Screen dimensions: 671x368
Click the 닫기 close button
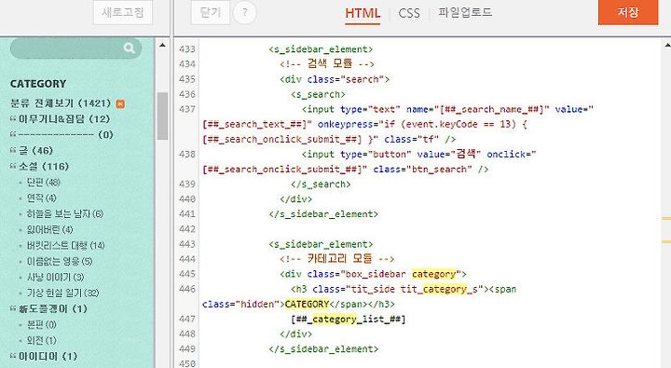(x=211, y=12)
